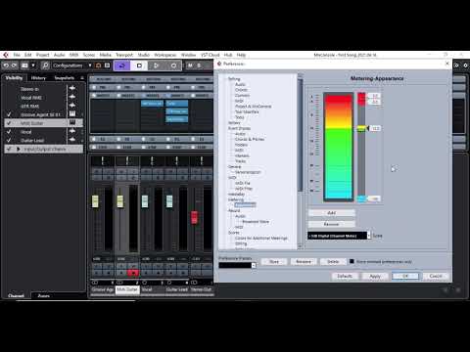Click the Groove Agent channel fader handle
This screenshot has width=470, height=352.
click(95, 201)
